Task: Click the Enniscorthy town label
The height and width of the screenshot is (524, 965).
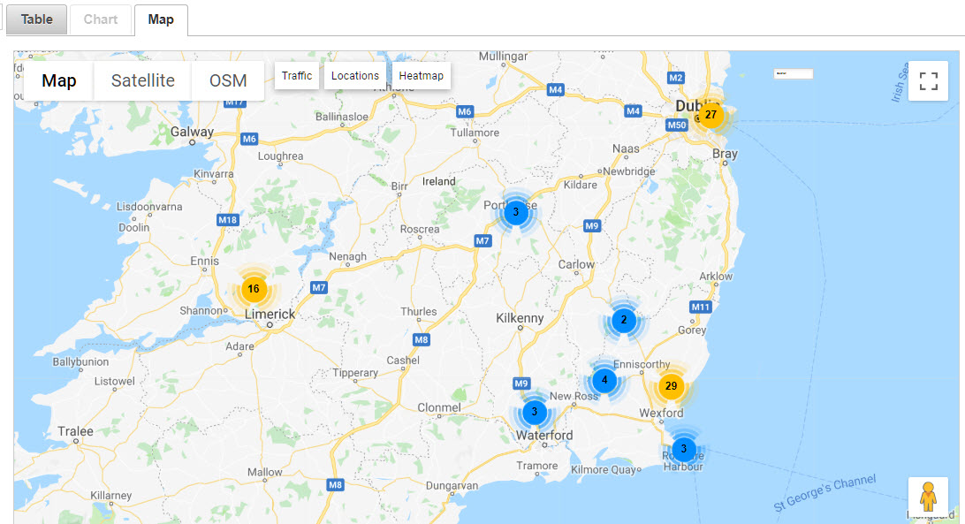Action: [642, 365]
